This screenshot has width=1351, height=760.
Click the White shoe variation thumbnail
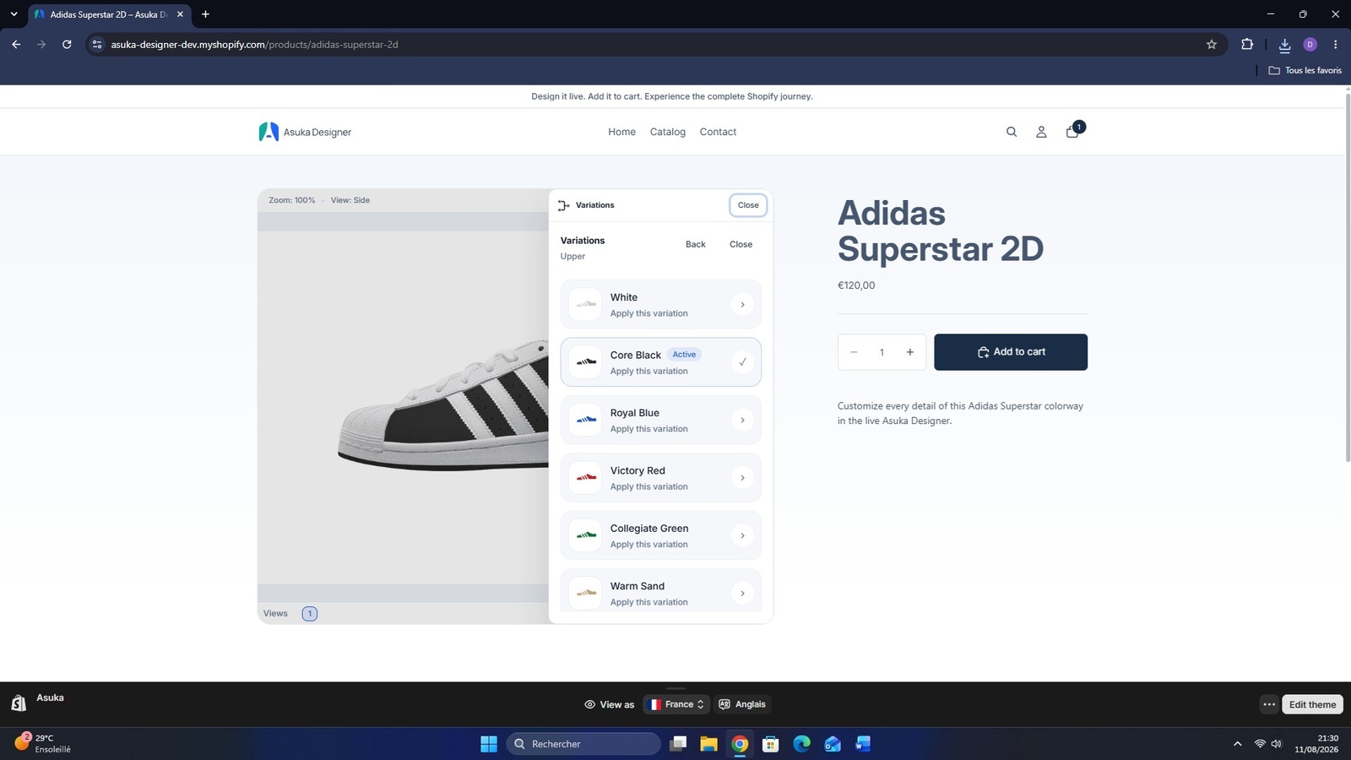585,304
